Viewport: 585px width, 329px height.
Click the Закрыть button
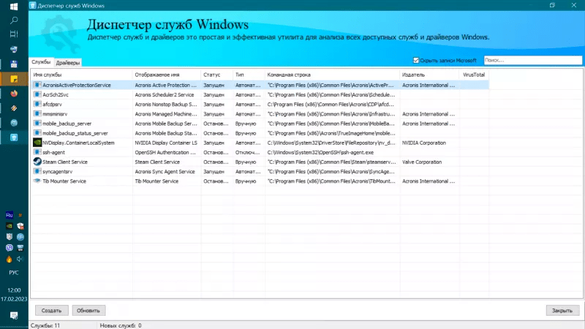562,310
